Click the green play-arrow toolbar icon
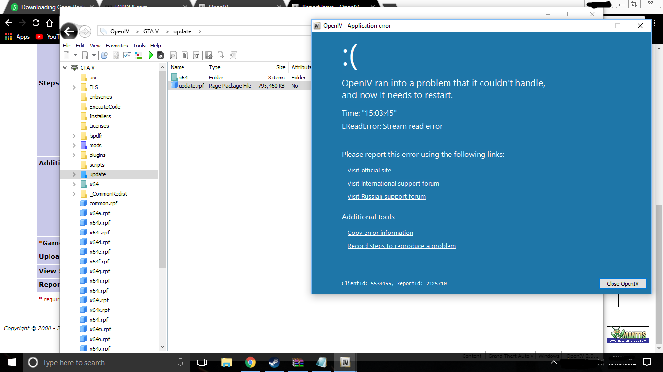 tap(150, 55)
